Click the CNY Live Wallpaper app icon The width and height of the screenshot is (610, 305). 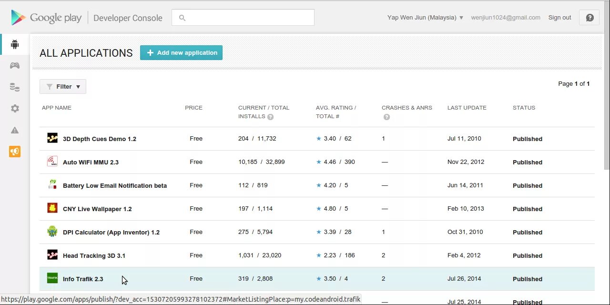click(x=52, y=208)
